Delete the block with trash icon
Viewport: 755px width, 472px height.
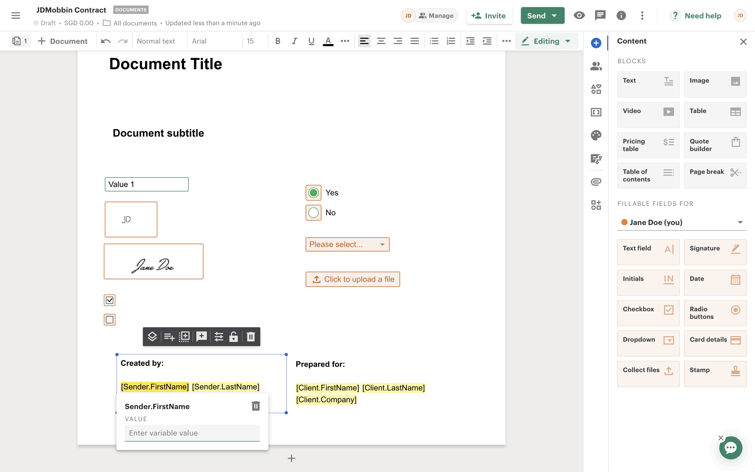(250, 337)
